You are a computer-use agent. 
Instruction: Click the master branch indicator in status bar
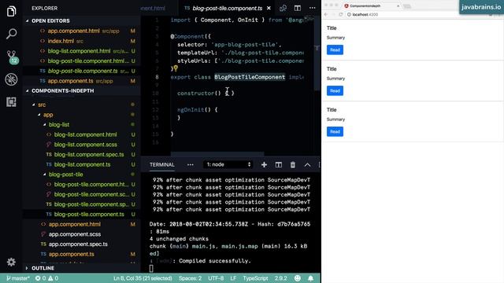pos(18,278)
